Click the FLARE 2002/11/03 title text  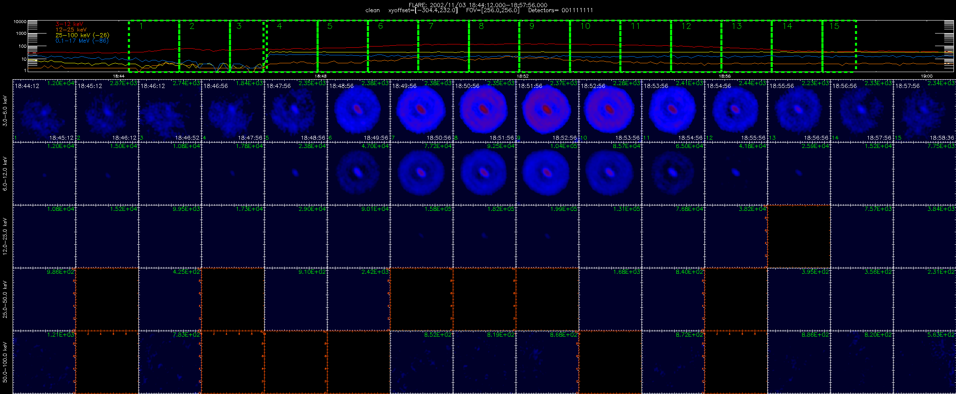point(478,5)
